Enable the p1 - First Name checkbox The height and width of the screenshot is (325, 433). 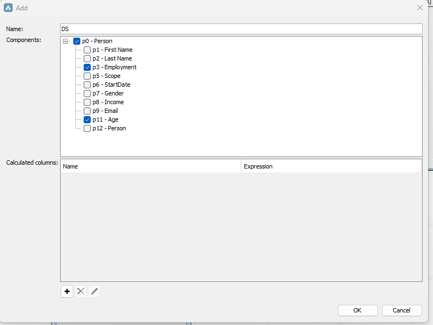tap(87, 50)
